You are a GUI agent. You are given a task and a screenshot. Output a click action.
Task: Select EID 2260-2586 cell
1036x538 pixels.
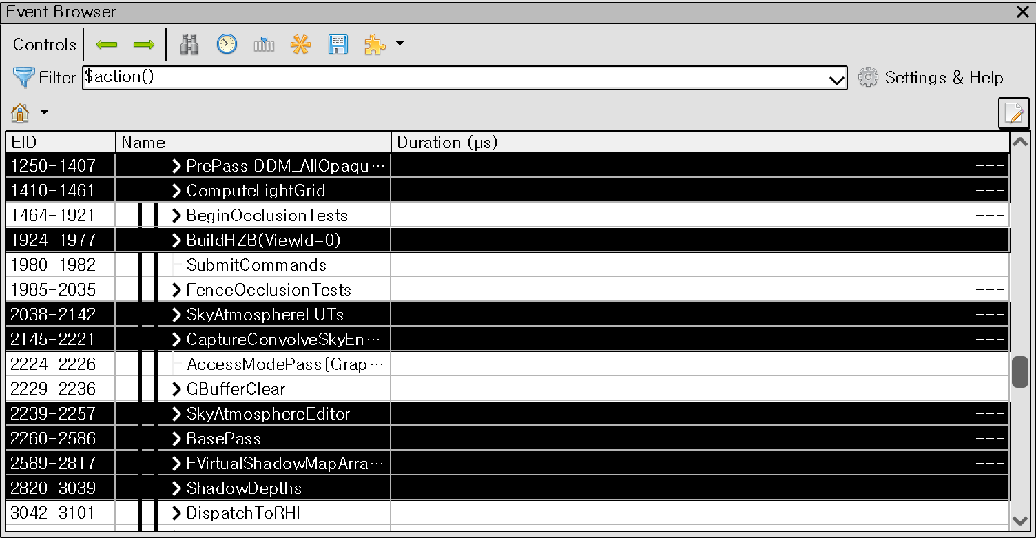pos(61,439)
